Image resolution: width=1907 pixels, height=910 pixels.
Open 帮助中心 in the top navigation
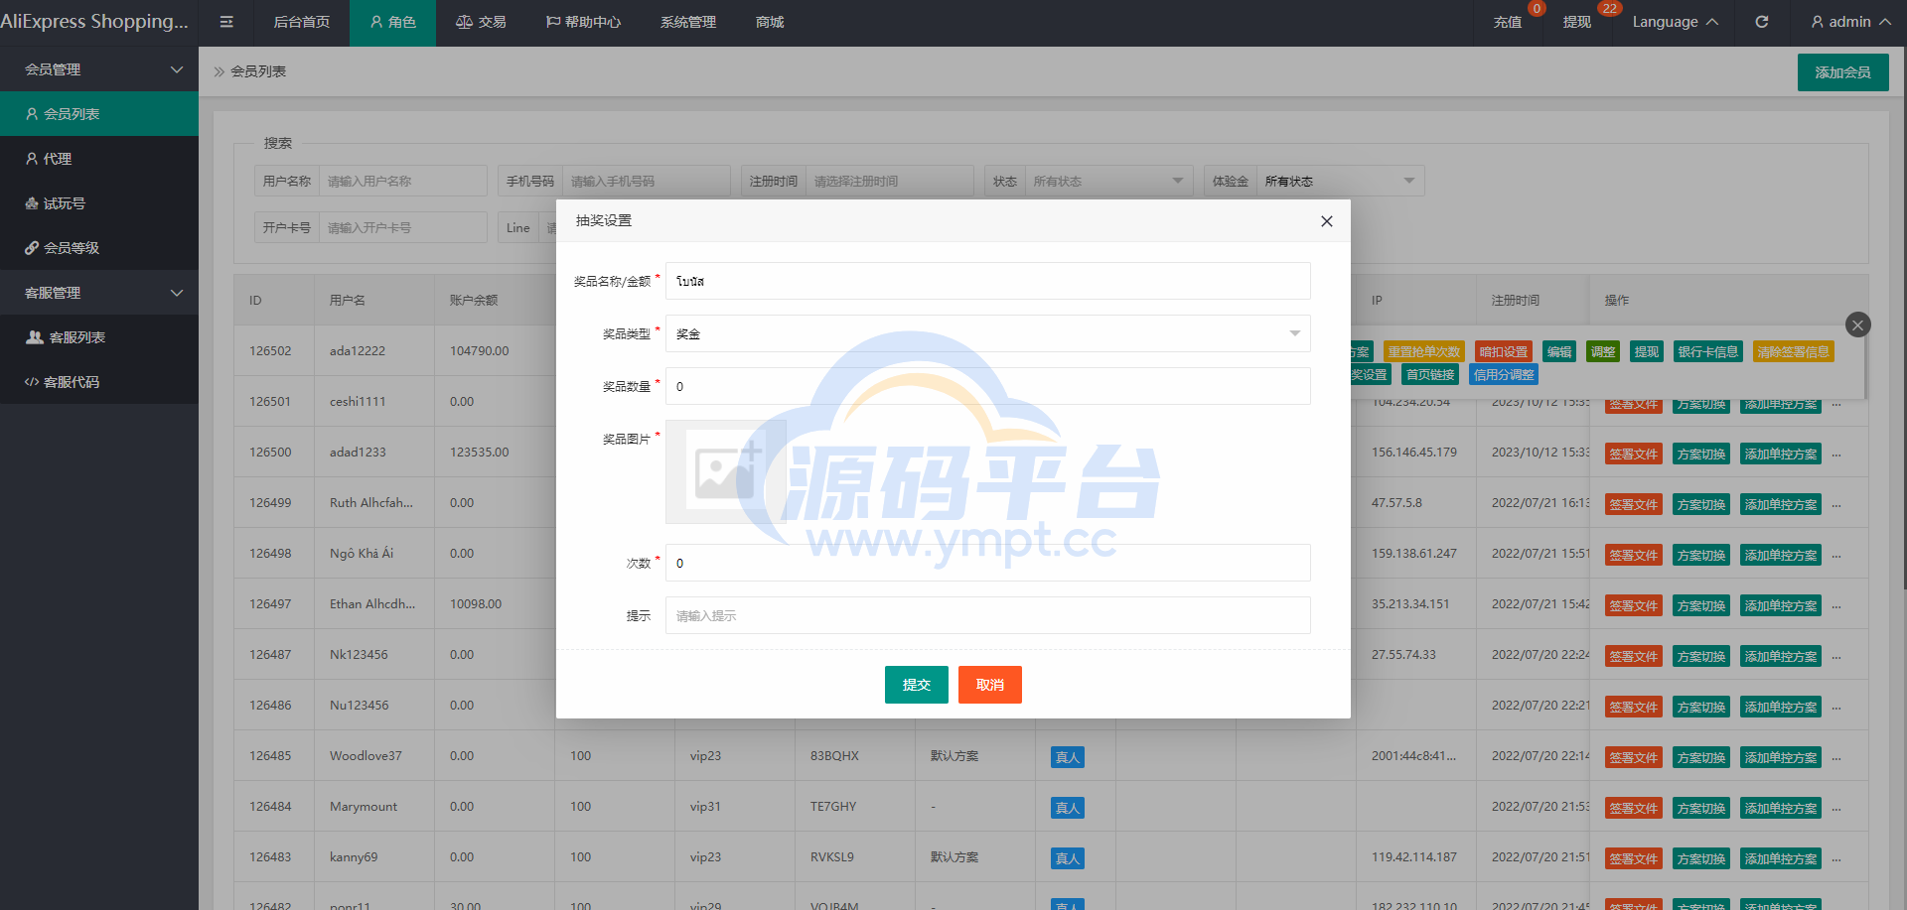pos(583,22)
